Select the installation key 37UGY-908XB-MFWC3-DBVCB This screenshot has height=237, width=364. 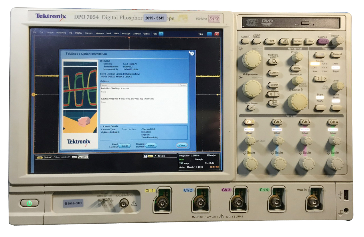click(x=116, y=77)
